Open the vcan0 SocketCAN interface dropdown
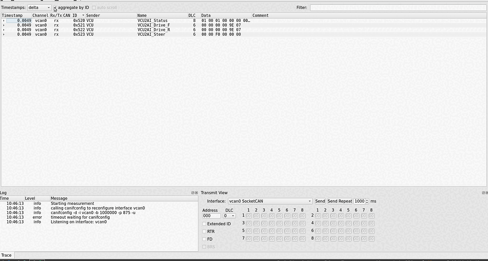This screenshot has height=261, width=488. tap(270, 201)
